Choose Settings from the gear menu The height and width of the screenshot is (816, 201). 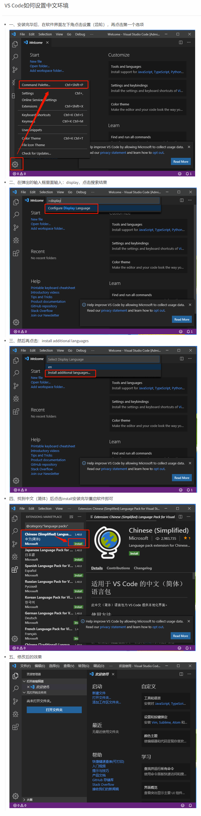point(52,93)
